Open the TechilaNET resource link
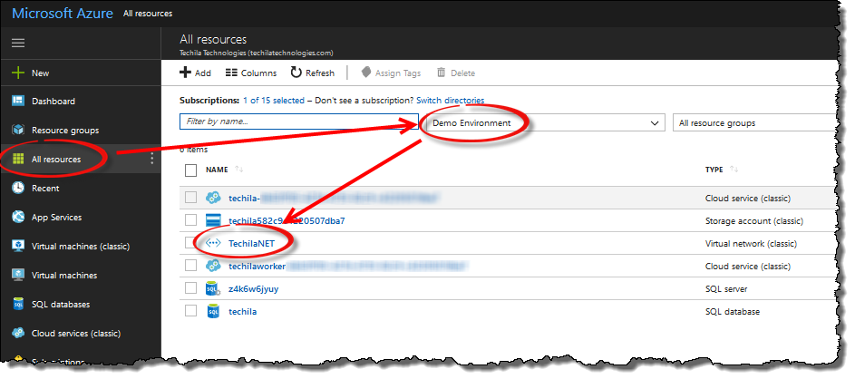This screenshot has height=379, width=855. point(251,243)
